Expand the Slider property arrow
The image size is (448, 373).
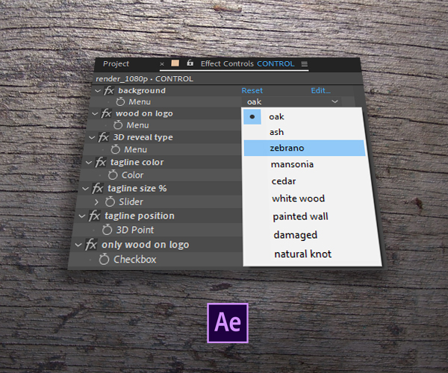tap(96, 201)
